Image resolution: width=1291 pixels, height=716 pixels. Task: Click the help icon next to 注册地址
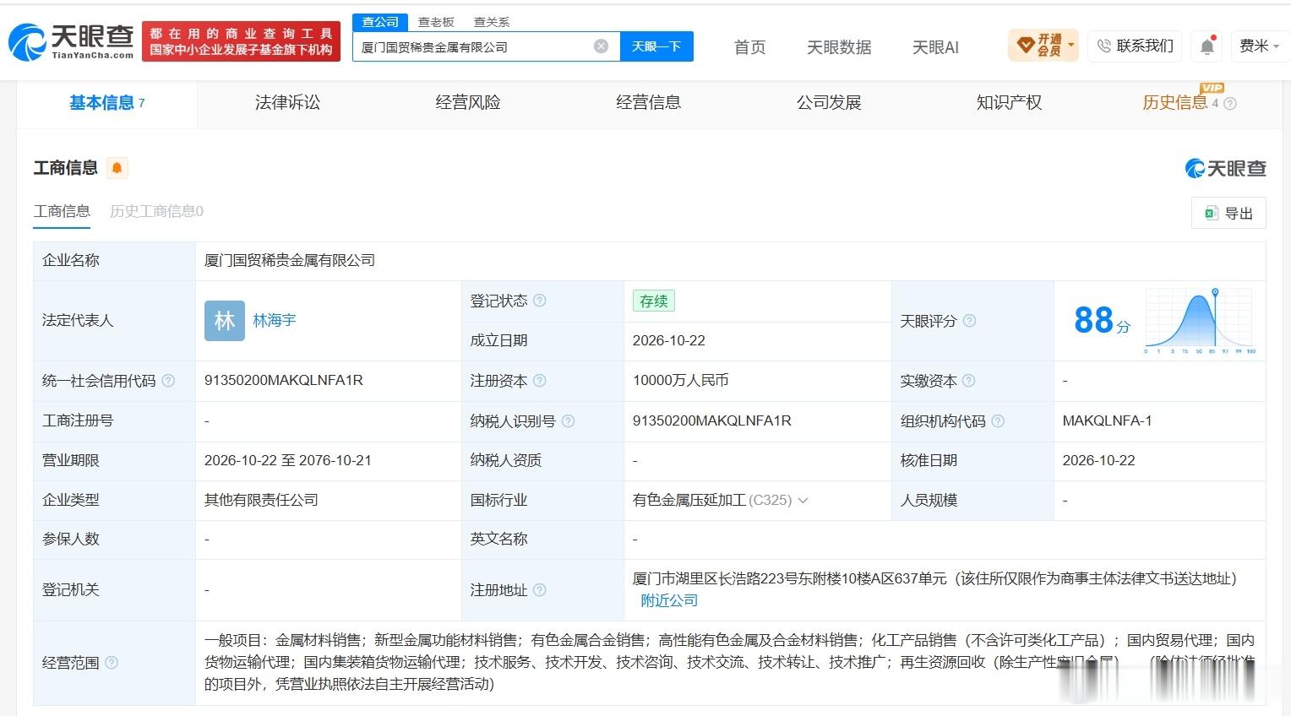click(540, 590)
